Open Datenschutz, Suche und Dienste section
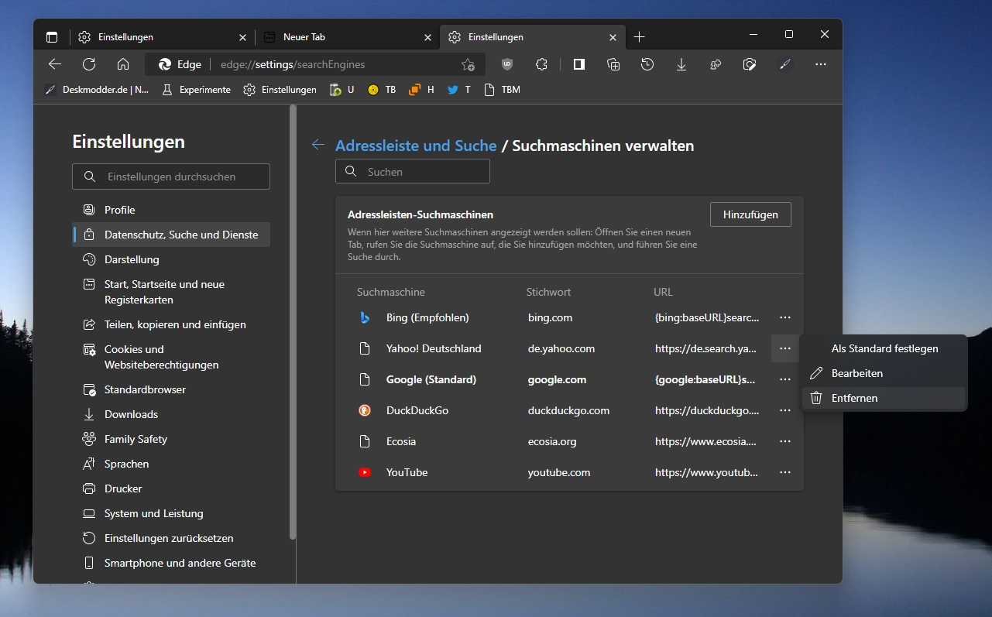The image size is (992, 617). point(171,235)
